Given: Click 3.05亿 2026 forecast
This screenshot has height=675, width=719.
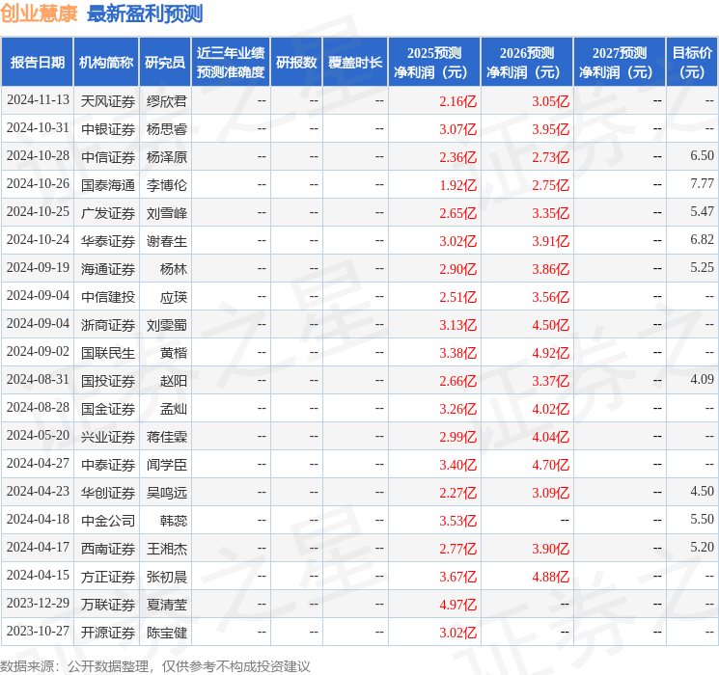Looking at the screenshot, I should pos(550,101).
